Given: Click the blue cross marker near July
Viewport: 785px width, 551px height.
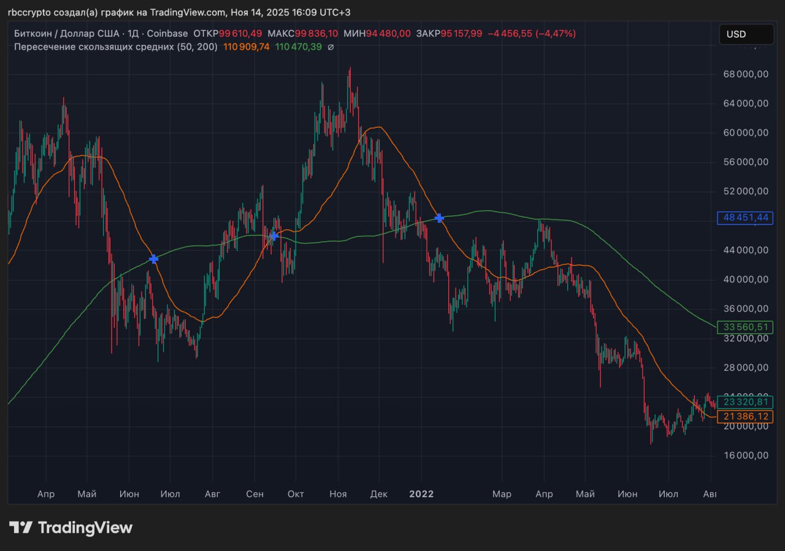Looking at the screenshot, I should pyautogui.click(x=153, y=259).
